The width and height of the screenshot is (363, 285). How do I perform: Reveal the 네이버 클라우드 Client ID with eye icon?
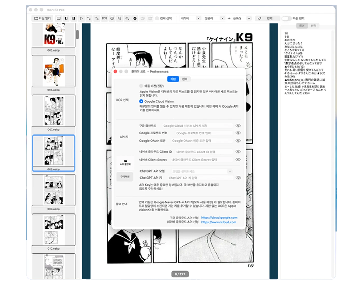(238, 152)
